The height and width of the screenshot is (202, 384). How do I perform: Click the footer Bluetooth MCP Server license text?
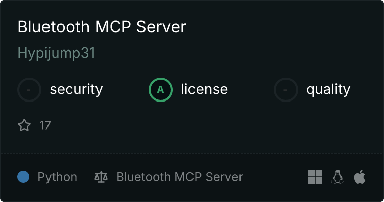point(180,177)
